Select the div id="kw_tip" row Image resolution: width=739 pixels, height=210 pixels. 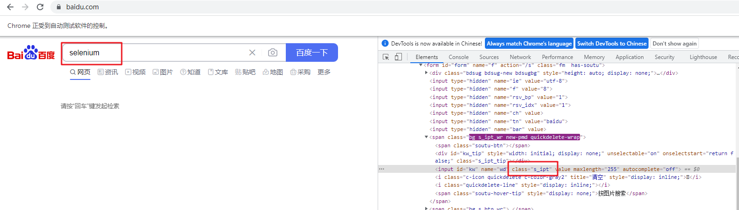584,157
